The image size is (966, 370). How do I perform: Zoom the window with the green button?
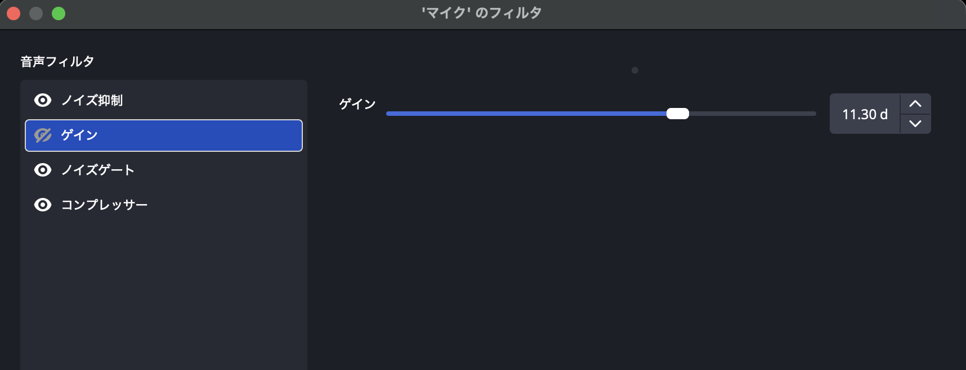point(59,13)
